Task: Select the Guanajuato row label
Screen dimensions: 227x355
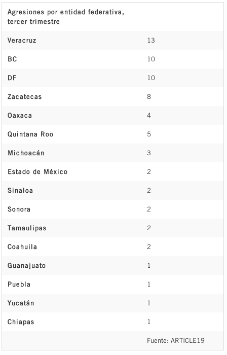Action: [27, 266]
